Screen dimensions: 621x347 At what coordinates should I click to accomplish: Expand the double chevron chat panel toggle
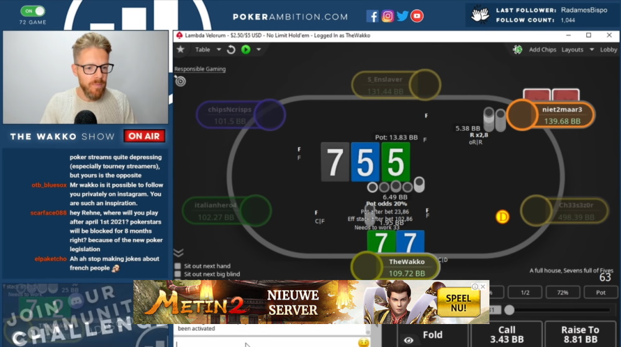tap(178, 253)
